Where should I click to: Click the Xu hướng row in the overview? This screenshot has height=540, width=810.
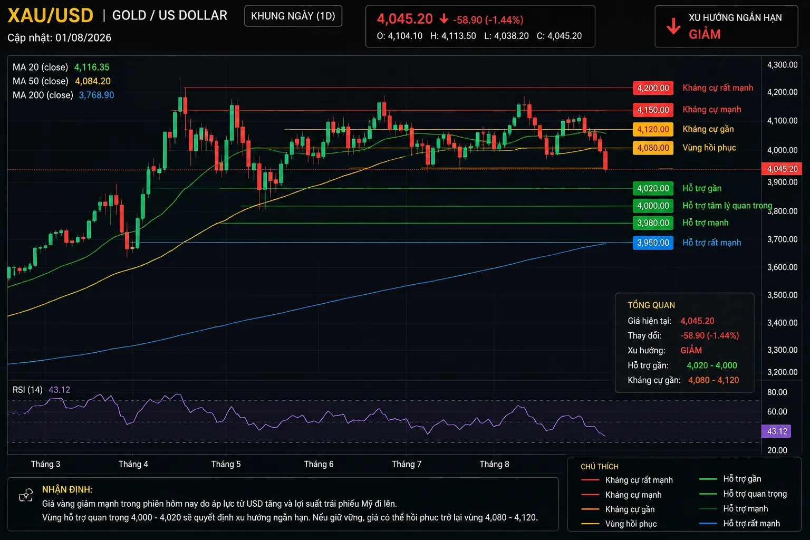pos(664,351)
